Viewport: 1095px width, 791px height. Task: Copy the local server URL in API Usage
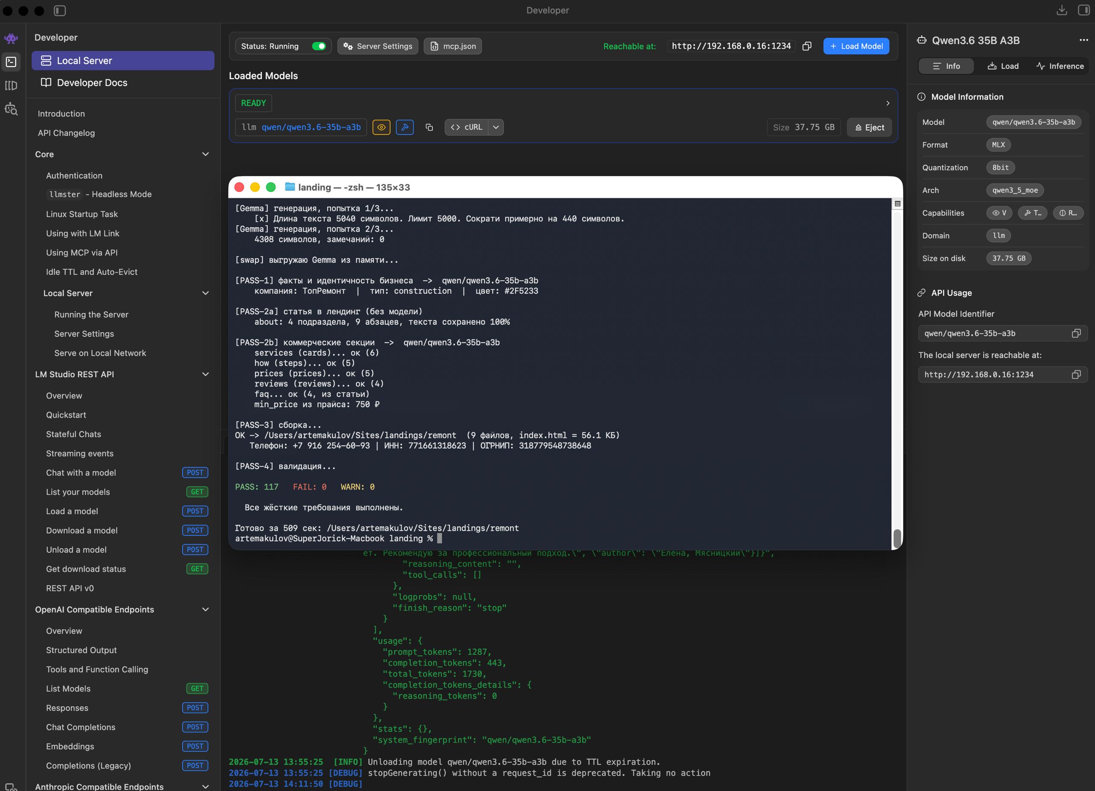pos(1076,375)
